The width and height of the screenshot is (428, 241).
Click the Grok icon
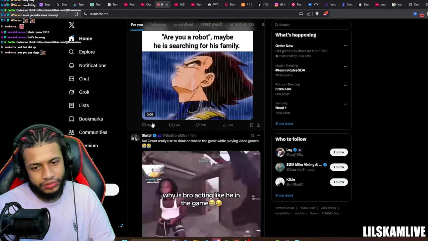pyautogui.click(x=71, y=92)
